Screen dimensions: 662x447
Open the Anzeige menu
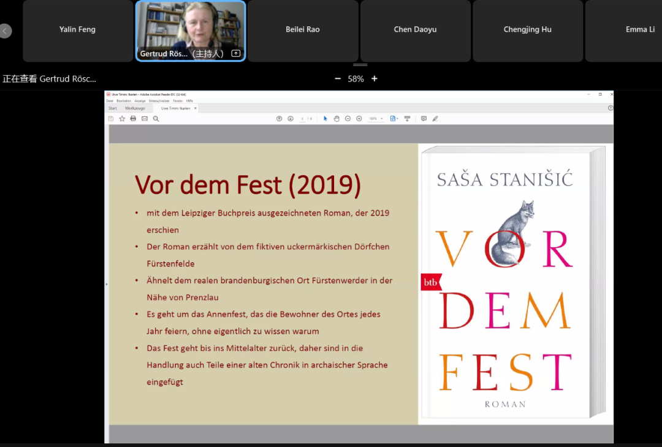tap(140, 101)
